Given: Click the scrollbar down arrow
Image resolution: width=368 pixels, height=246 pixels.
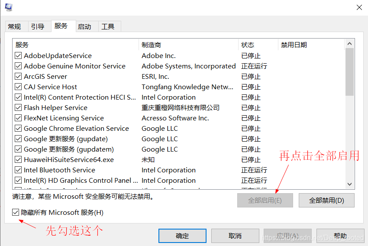Looking at the screenshot, I should 349,184.
